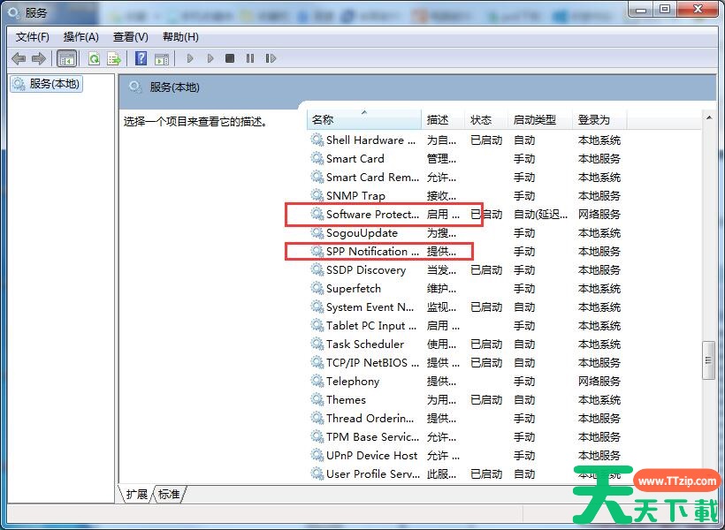Viewport: 725px width, 530px height.
Task: Select the Smart Card Rem... service name
Action: point(372,177)
